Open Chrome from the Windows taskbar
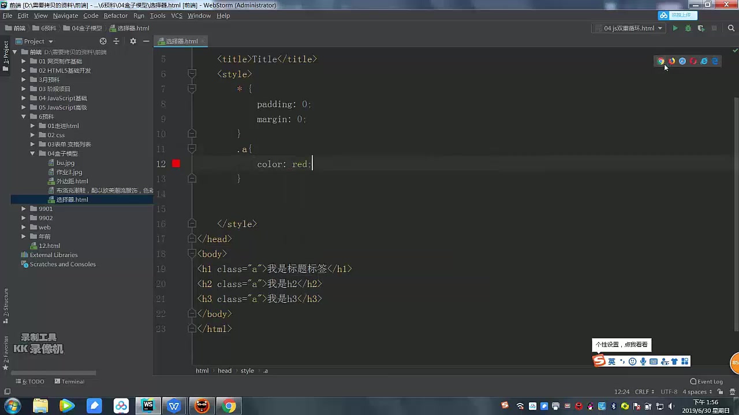 click(229, 406)
